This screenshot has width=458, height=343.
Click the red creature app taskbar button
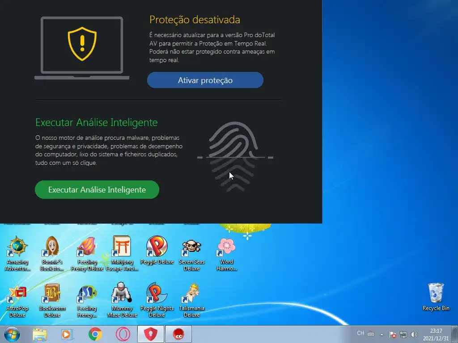pos(178,334)
